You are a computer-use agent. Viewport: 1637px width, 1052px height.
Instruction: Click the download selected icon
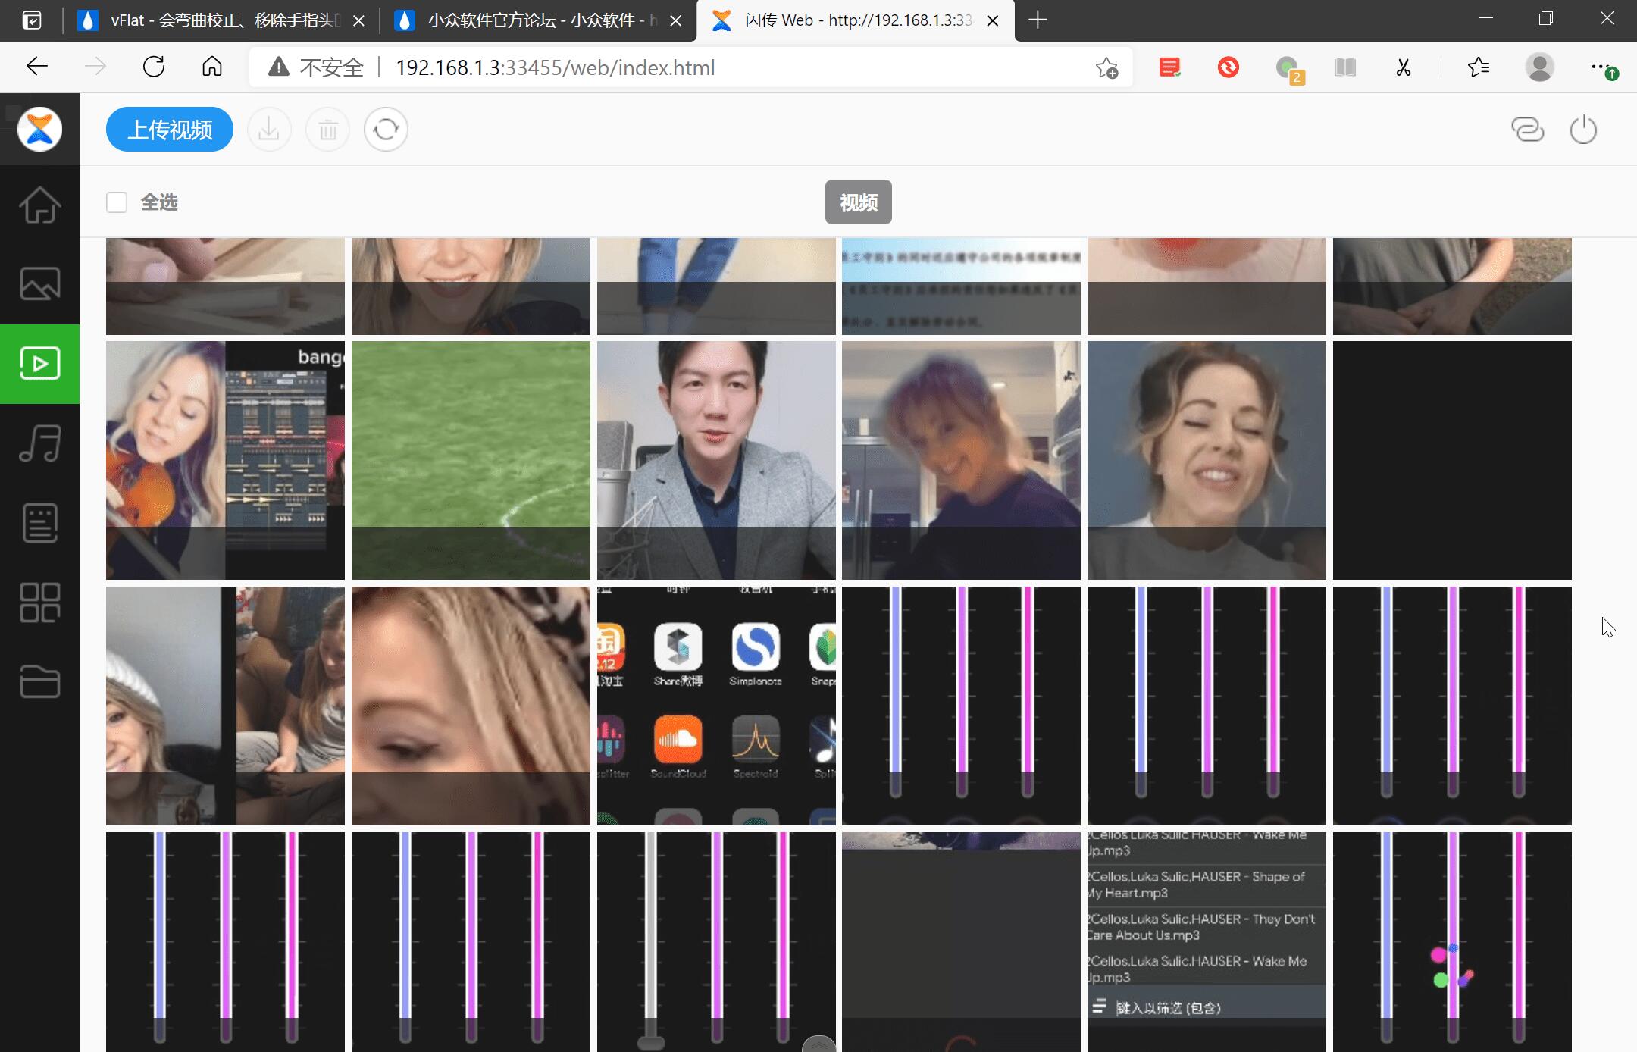click(x=269, y=130)
